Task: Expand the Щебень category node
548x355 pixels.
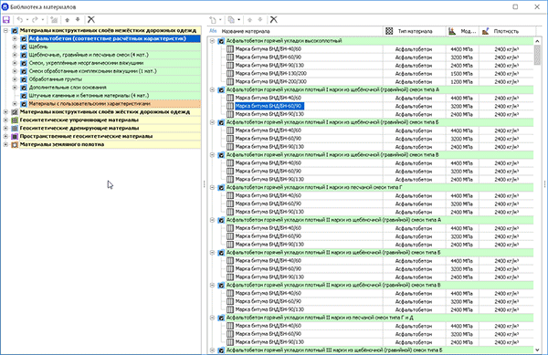Action: tap(15, 47)
